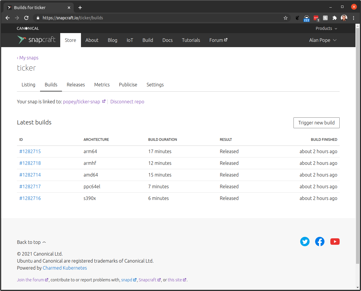This screenshot has height=291, width=361.
Task: Click the 'arm64' architecture cell
Action: coord(90,151)
